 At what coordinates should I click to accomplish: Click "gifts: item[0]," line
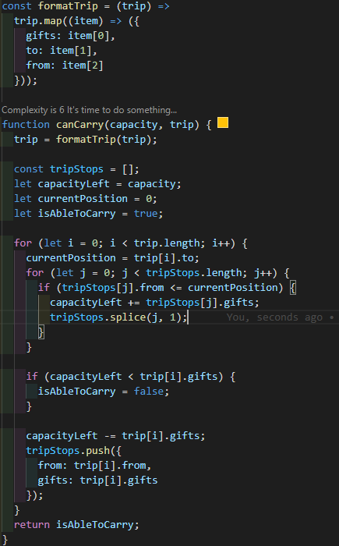pyautogui.click(x=70, y=36)
